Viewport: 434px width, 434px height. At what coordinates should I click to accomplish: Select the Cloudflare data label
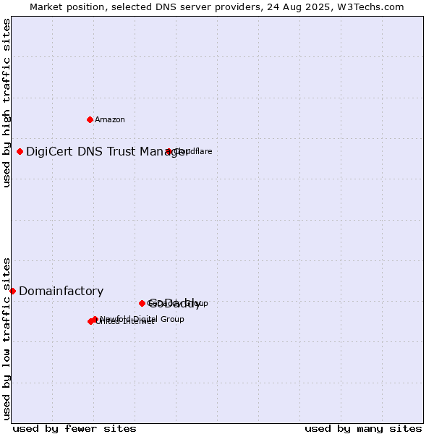coord(193,151)
